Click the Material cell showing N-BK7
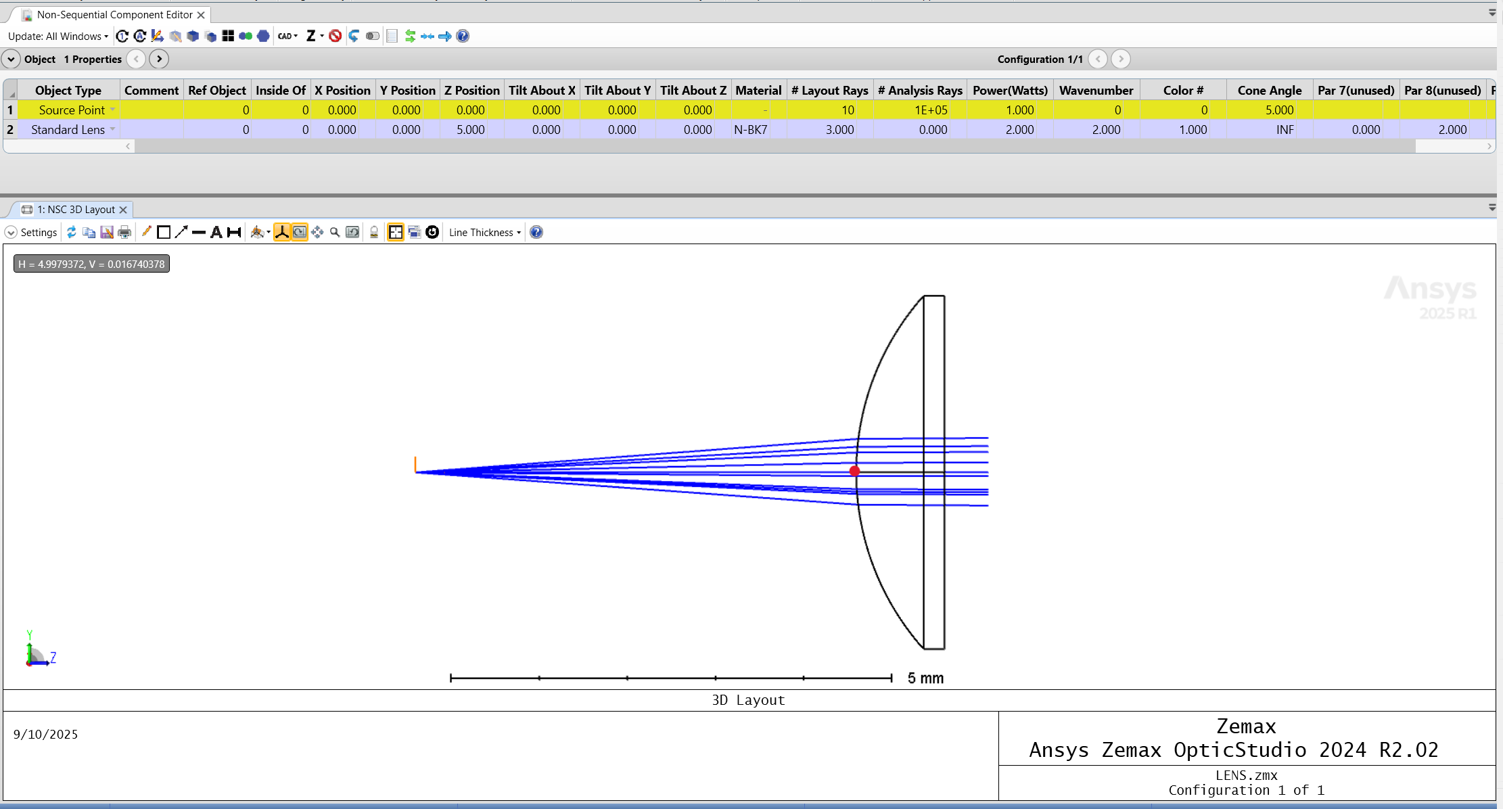Viewport: 1503px width, 809px height. tap(751, 129)
